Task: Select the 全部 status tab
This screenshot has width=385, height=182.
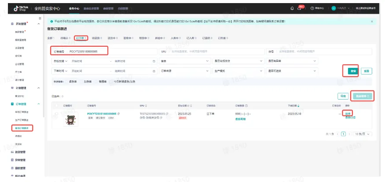Action: click(x=51, y=38)
